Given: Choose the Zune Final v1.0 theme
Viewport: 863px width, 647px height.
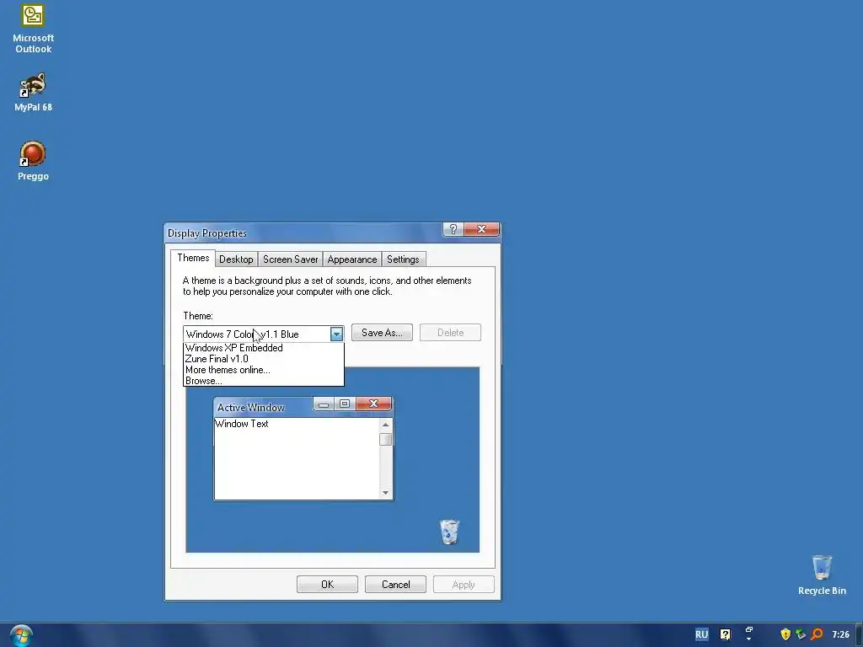Looking at the screenshot, I should point(263,359).
